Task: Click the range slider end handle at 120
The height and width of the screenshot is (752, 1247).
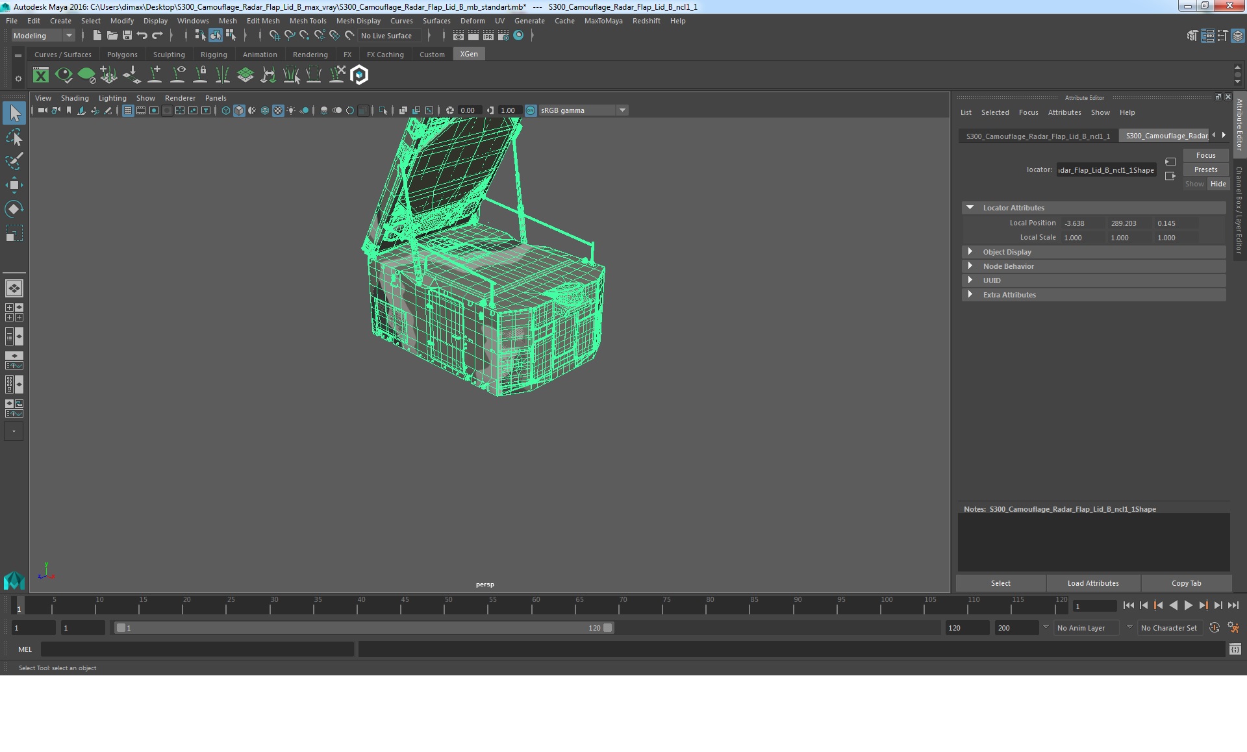Action: click(607, 628)
